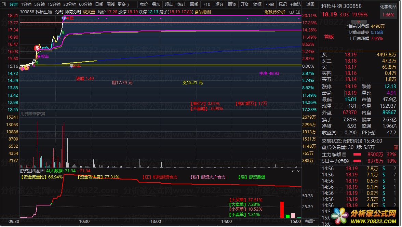Click the red 主力净额 bar

pos(357,155)
